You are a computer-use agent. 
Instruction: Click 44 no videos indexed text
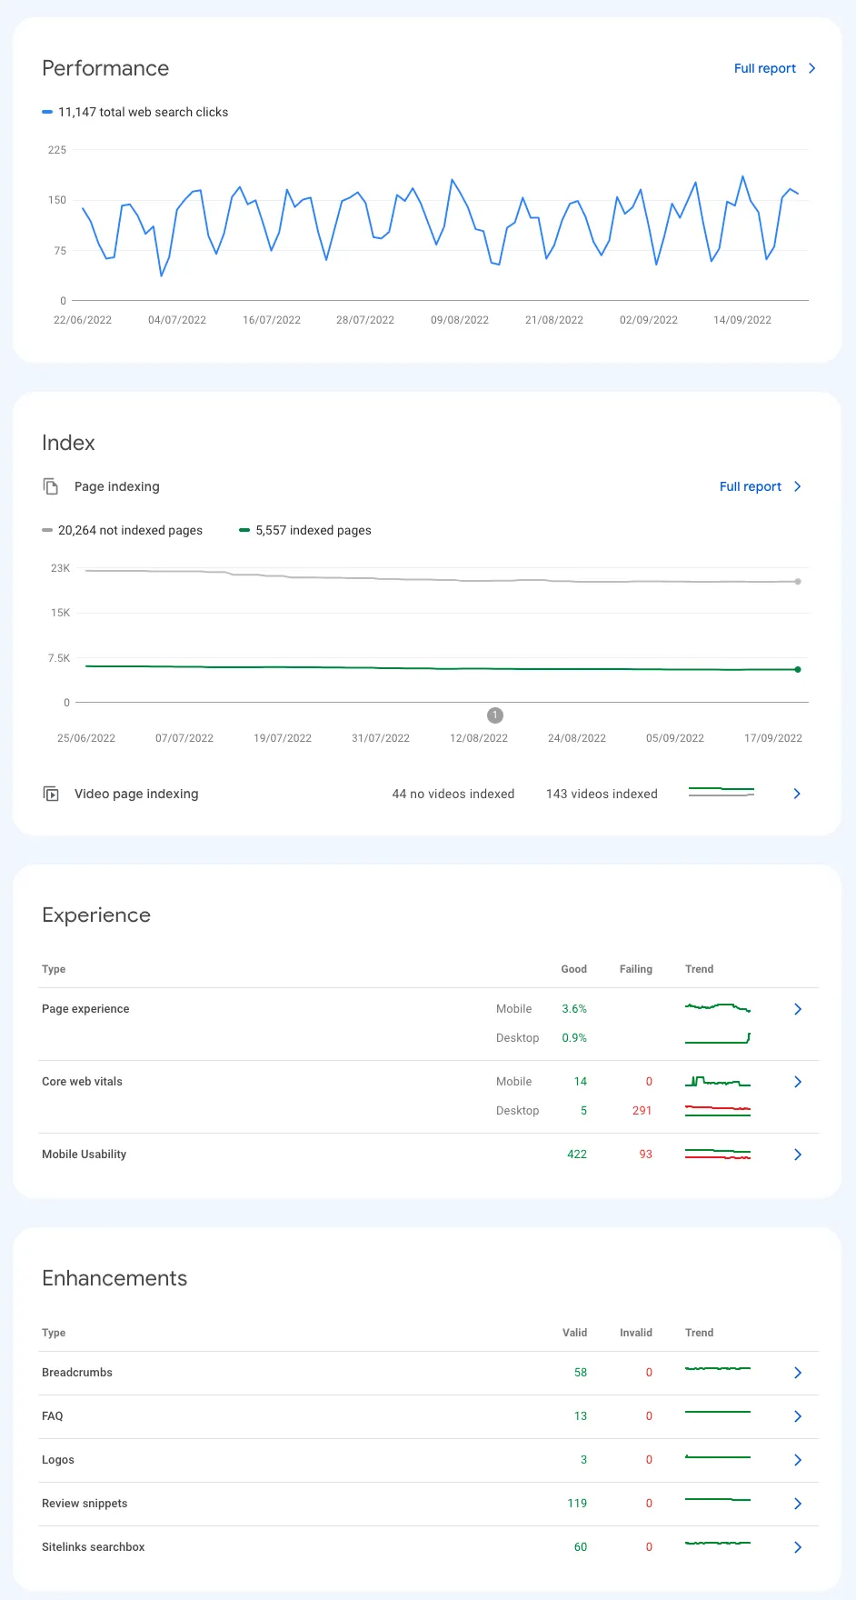(x=453, y=794)
